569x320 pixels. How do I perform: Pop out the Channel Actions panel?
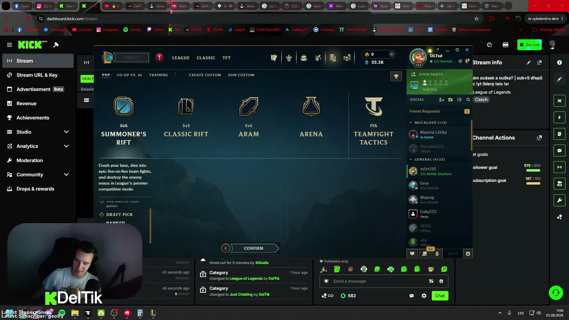coord(539,138)
